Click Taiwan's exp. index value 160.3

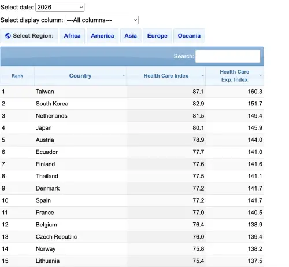255,92
